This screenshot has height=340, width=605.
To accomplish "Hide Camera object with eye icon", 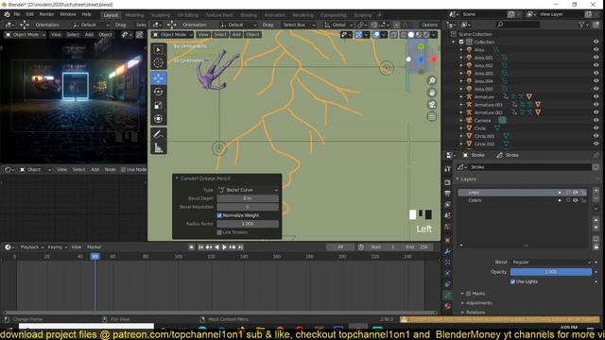I will tap(596, 120).
